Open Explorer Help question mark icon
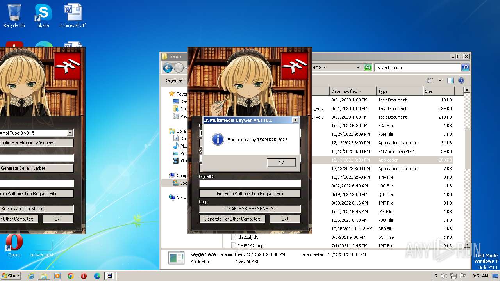The width and height of the screenshot is (500, 281). coord(461,80)
